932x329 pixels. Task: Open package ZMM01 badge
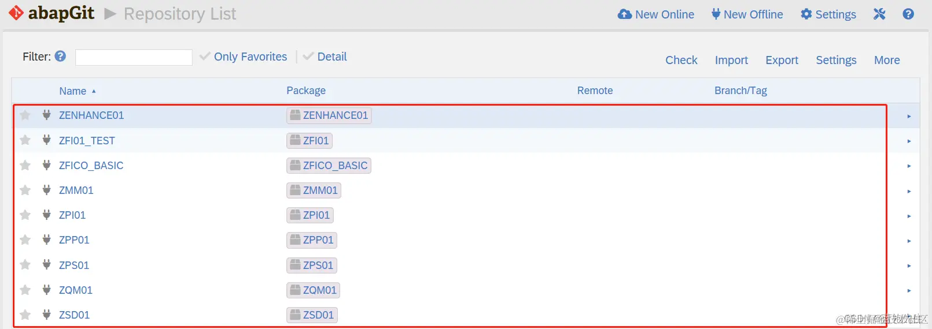(x=314, y=190)
